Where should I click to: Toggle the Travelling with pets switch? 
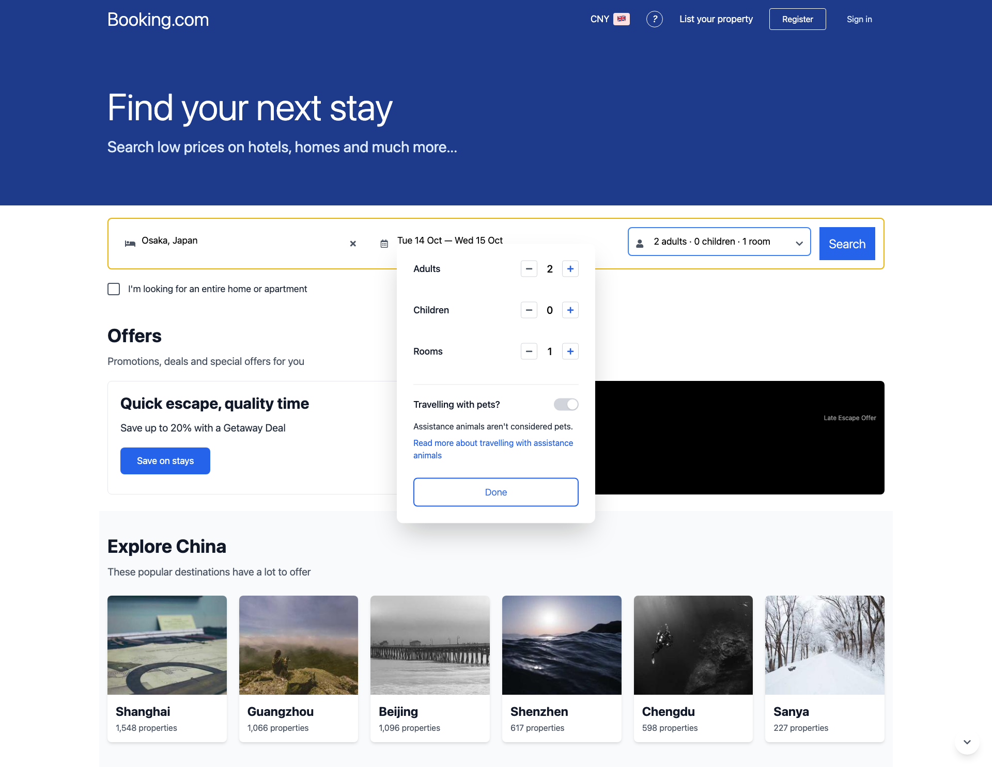click(566, 404)
